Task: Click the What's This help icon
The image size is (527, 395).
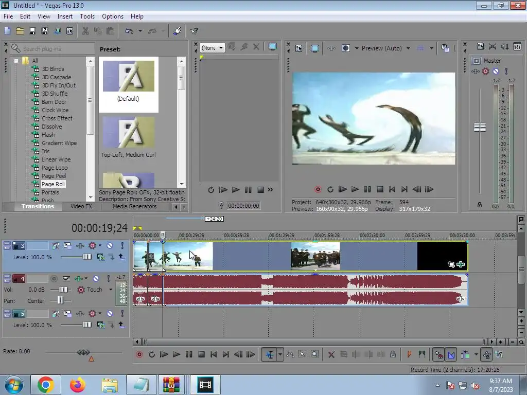Action: click(194, 31)
